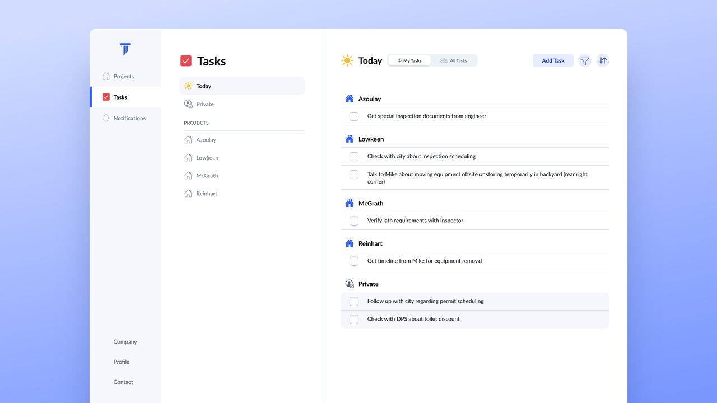Open the Company link
The height and width of the screenshot is (403, 717).
[x=125, y=341]
